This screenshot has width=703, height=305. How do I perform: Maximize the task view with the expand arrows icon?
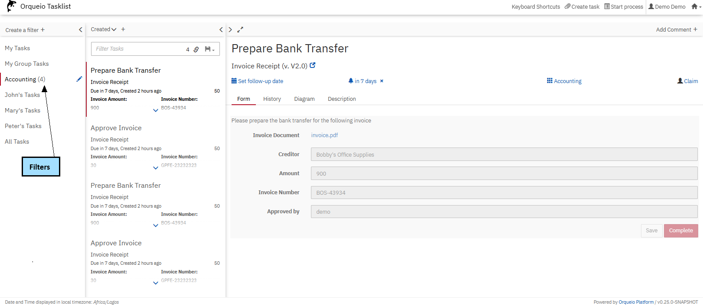[x=240, y=30]
